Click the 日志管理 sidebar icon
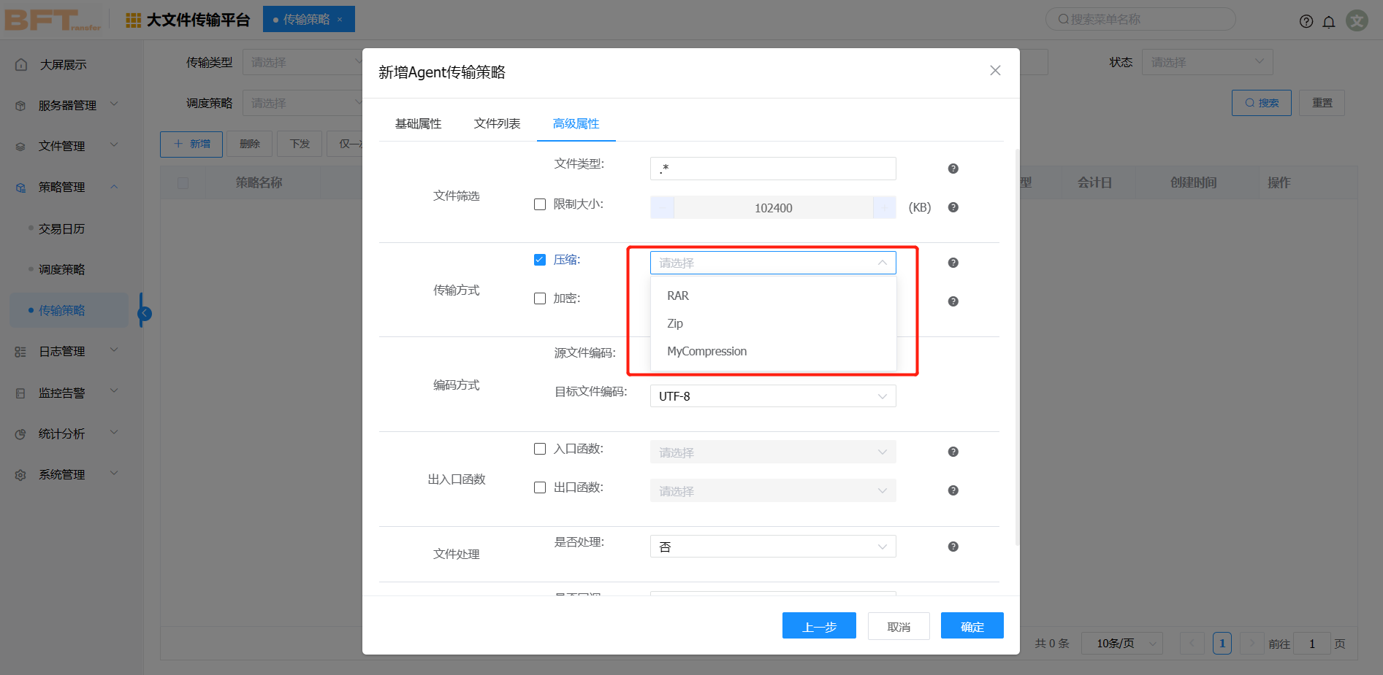This screenshot has height=675, width=1383. [x=20, y=352]
